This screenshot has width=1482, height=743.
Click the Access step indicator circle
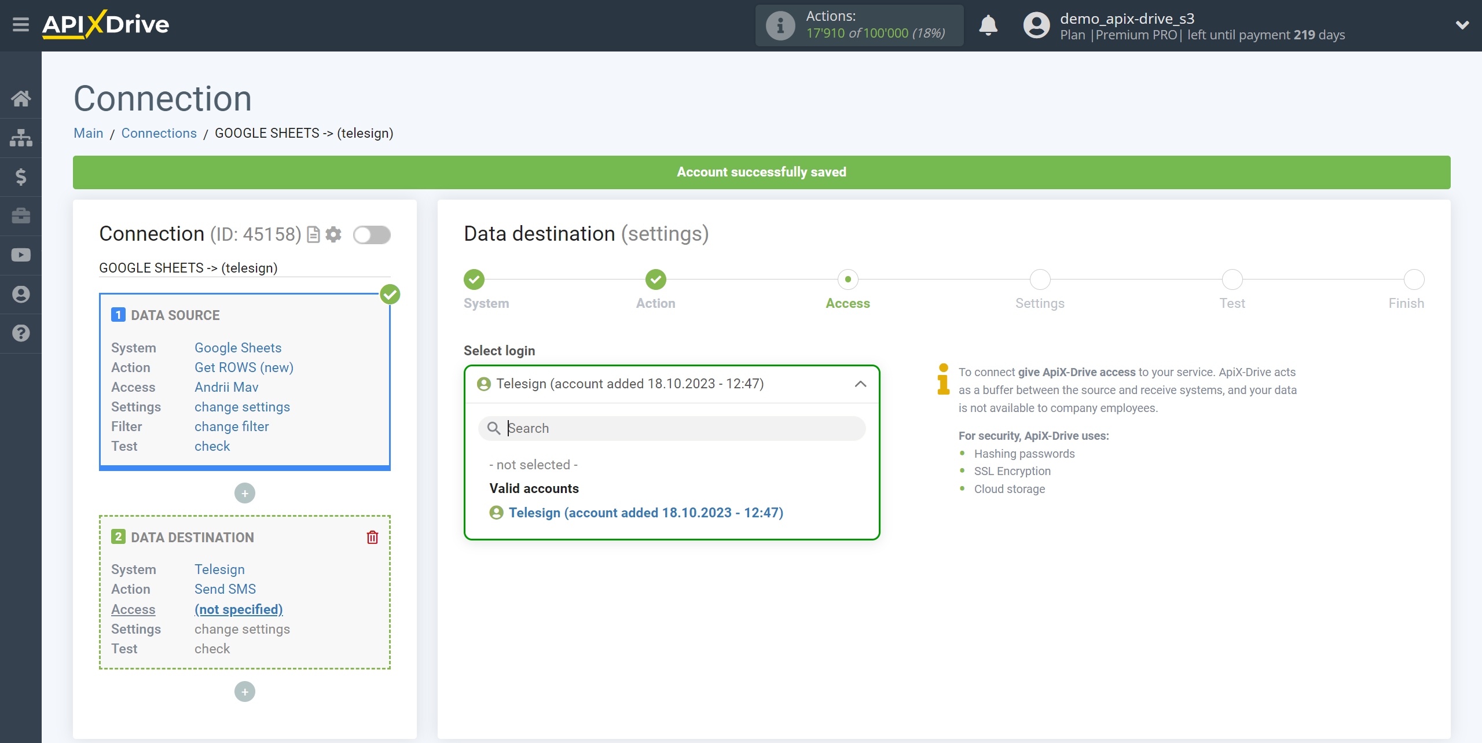pos(848,279)
